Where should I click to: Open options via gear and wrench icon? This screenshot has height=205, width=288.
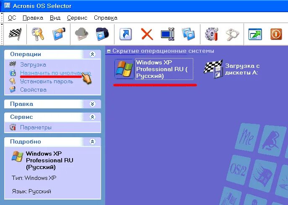pos(211,34)
